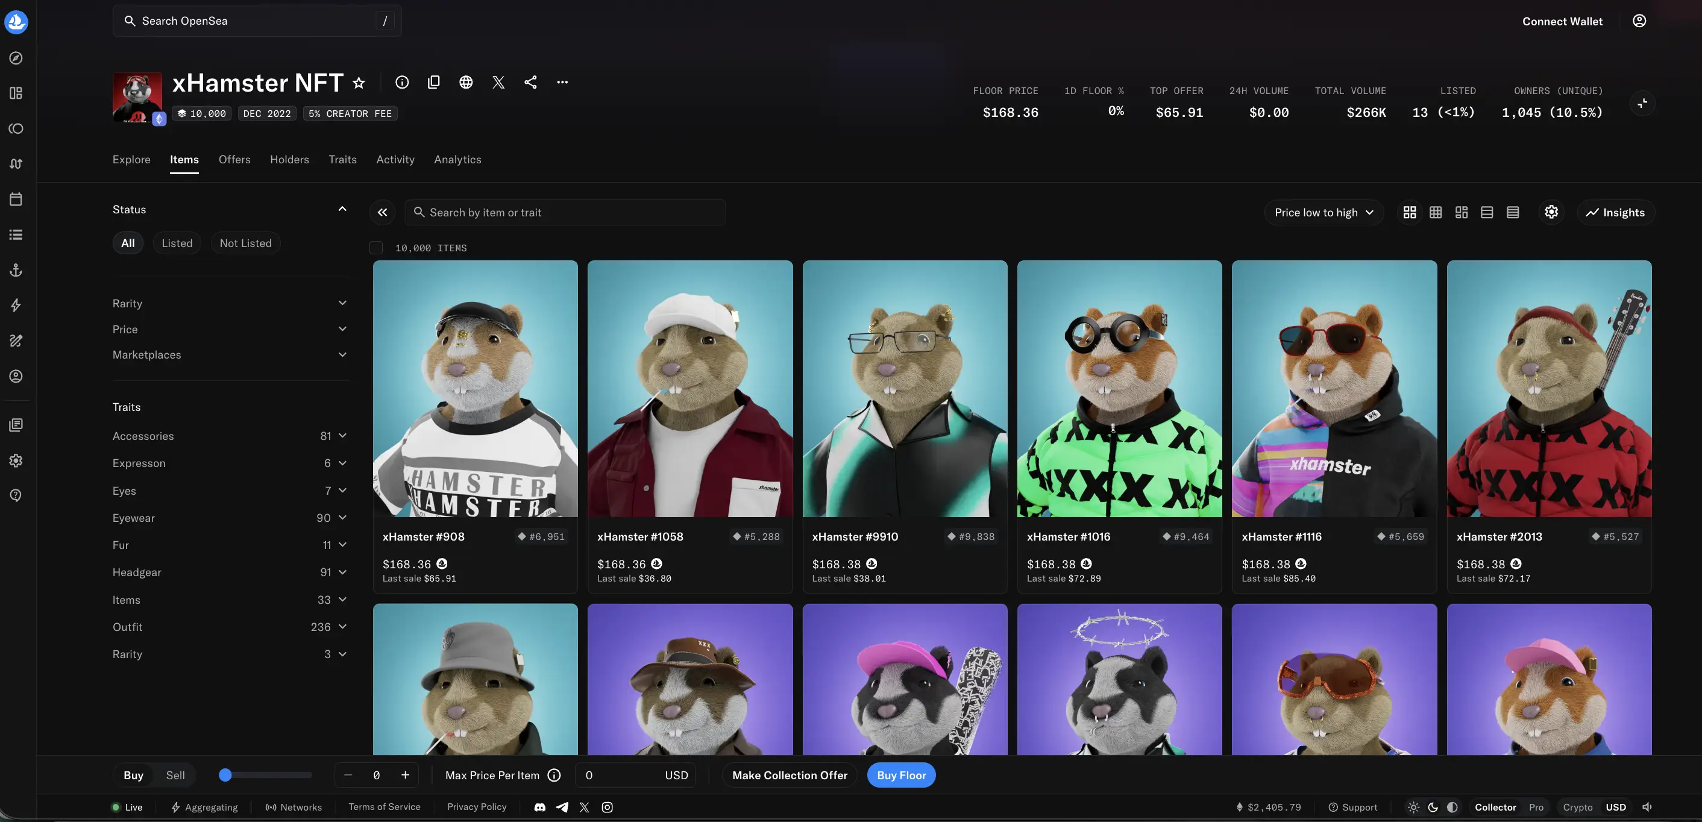1702x822 pixels.
Task: Open the three-dot more options menu
Action: (562, 82)
